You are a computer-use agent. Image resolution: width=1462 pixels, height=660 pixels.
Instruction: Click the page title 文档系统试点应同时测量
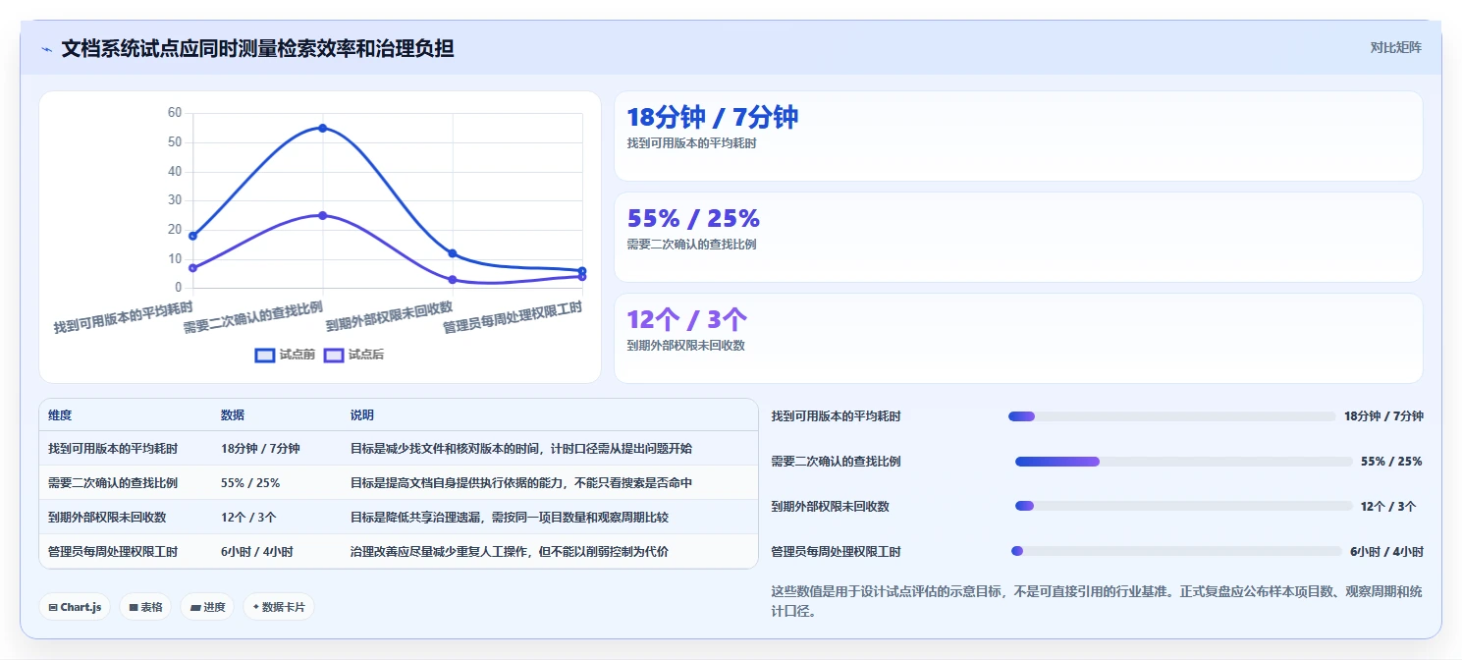point(257,48)
